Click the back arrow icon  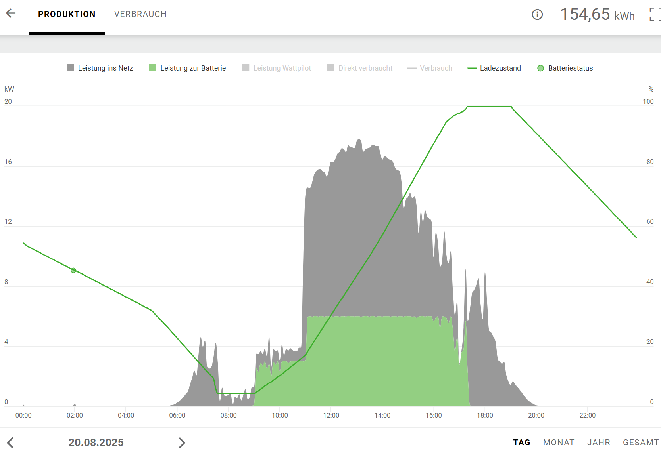11,13
